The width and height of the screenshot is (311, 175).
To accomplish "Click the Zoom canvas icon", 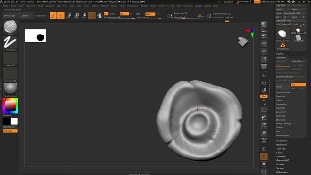I will 264,44.
